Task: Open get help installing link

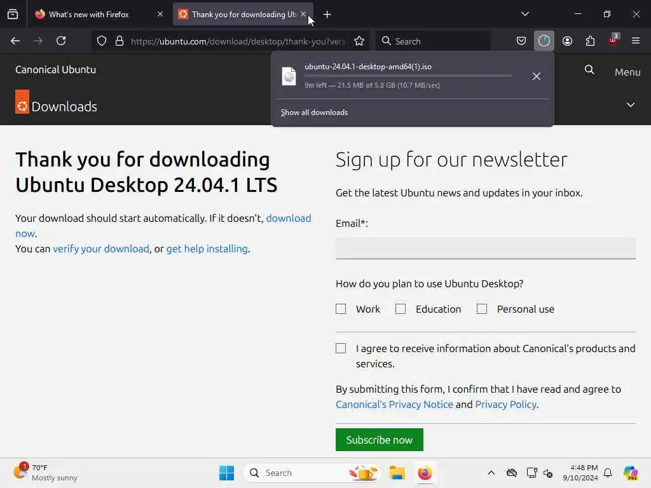Action: click(207, 248)
